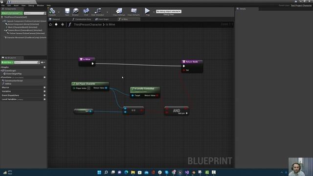Open Class Settings from toolbar
This screenshot has width=313, height=176.
click(119, 11)
